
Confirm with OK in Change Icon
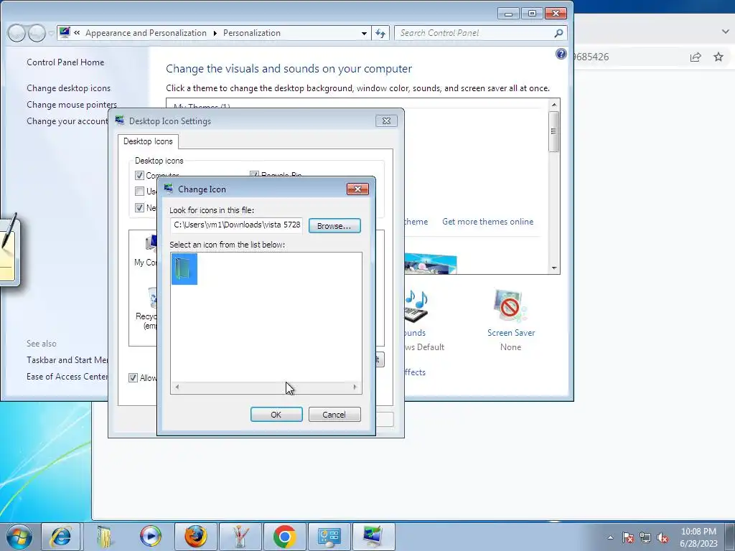(x=276, y=415)
